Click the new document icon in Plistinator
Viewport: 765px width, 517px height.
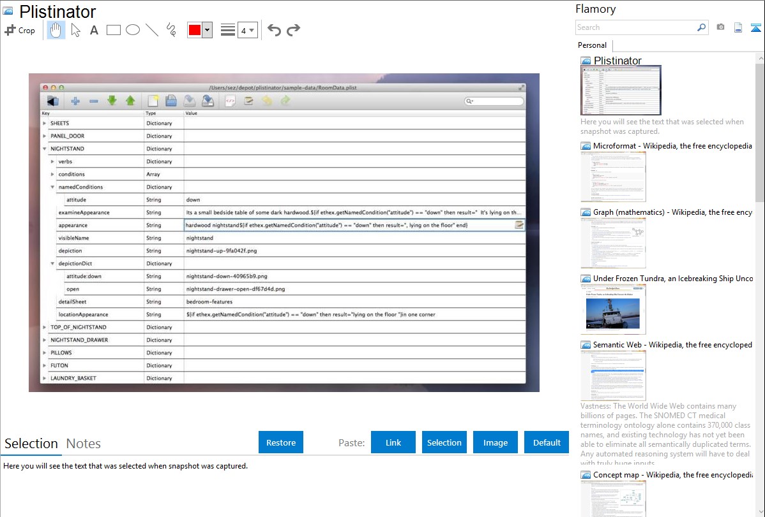pos(153,100)
